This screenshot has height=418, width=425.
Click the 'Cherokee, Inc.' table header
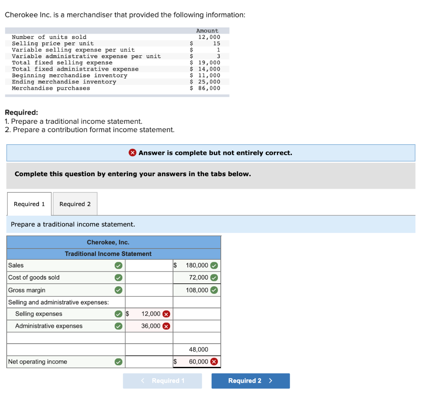[x=108, y=242]
